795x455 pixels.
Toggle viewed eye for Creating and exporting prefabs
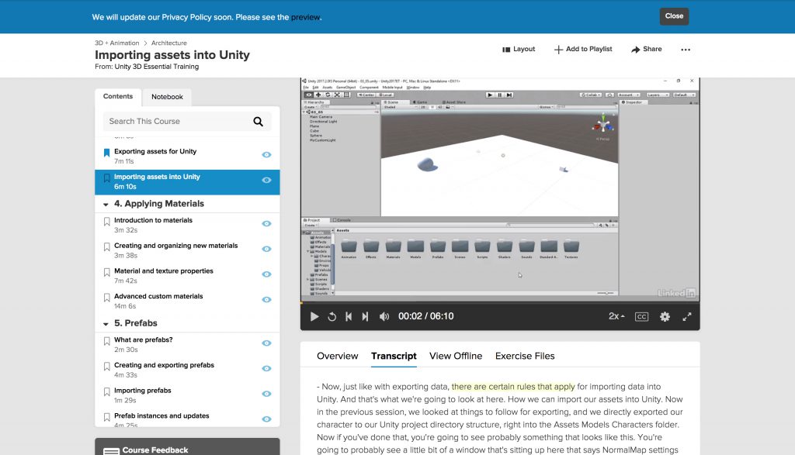(x=266, y=368)
